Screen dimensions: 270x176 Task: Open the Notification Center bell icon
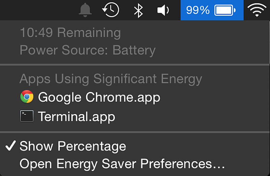click(x=85, y=10)
